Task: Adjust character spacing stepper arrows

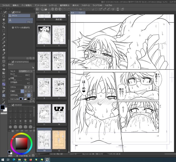Action: [29, 79]
